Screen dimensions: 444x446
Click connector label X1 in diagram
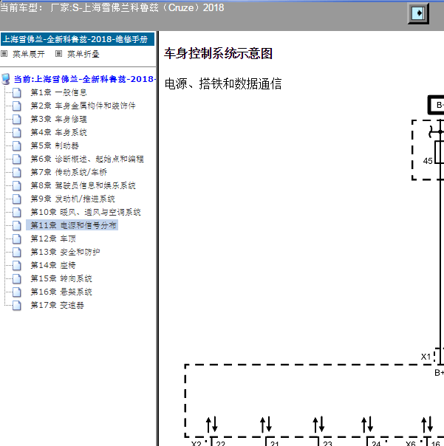(426, 357)
